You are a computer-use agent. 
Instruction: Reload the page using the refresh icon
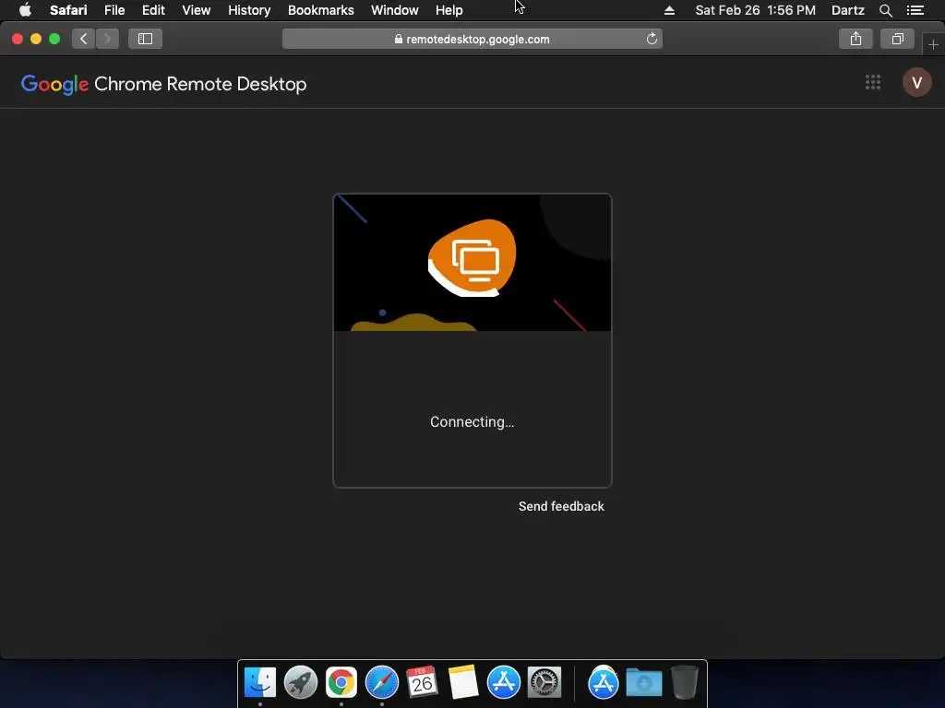coord(652,39)
